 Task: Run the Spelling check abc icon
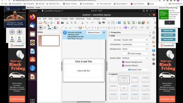(x=104, y=23)
